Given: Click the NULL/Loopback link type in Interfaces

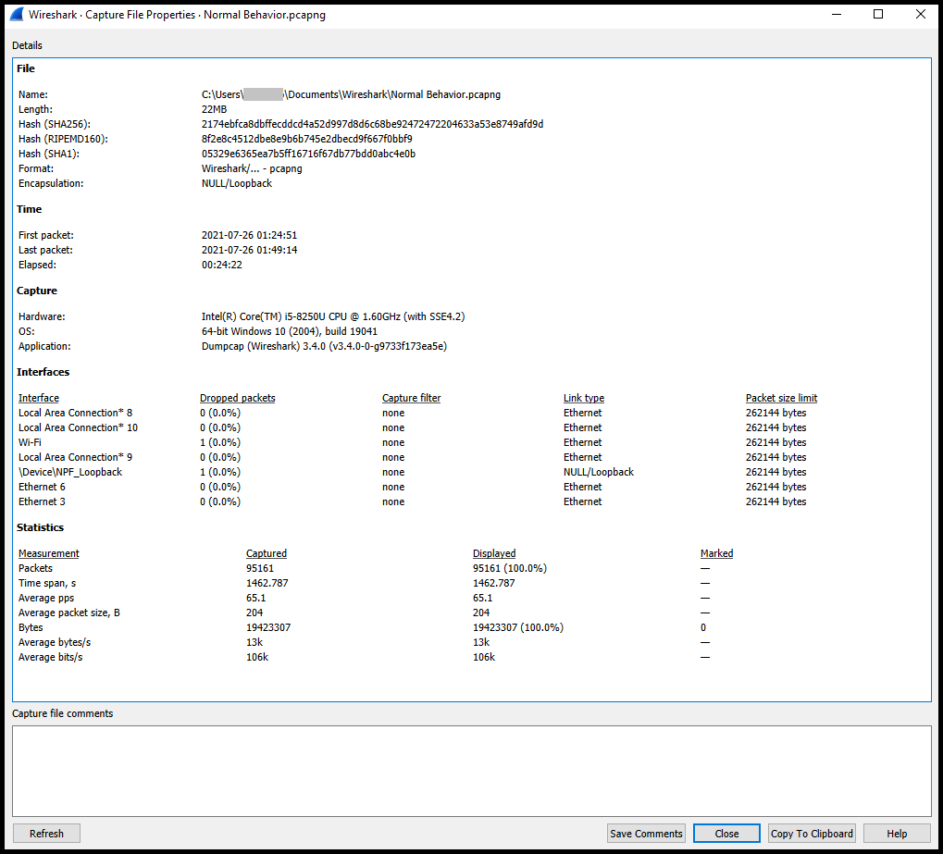Looking at the screenshot, I should pyautogui.click(x=599, y=472).
